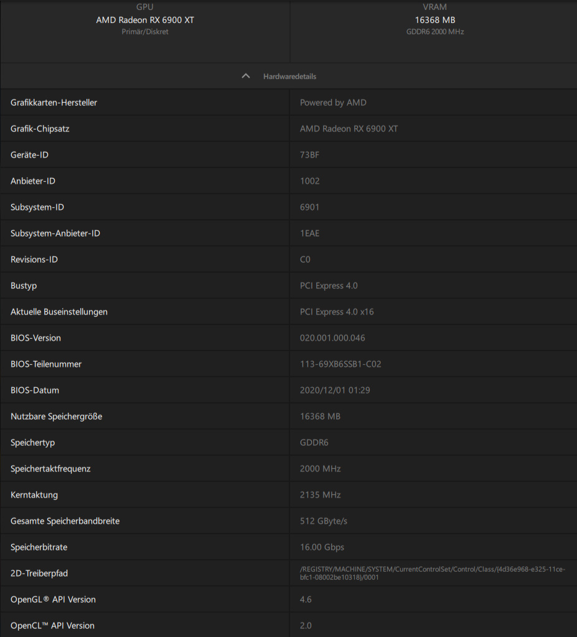Select the VRAM 16368 MB header value
This screenshot has width=577, height=637.
click(435, 20)
